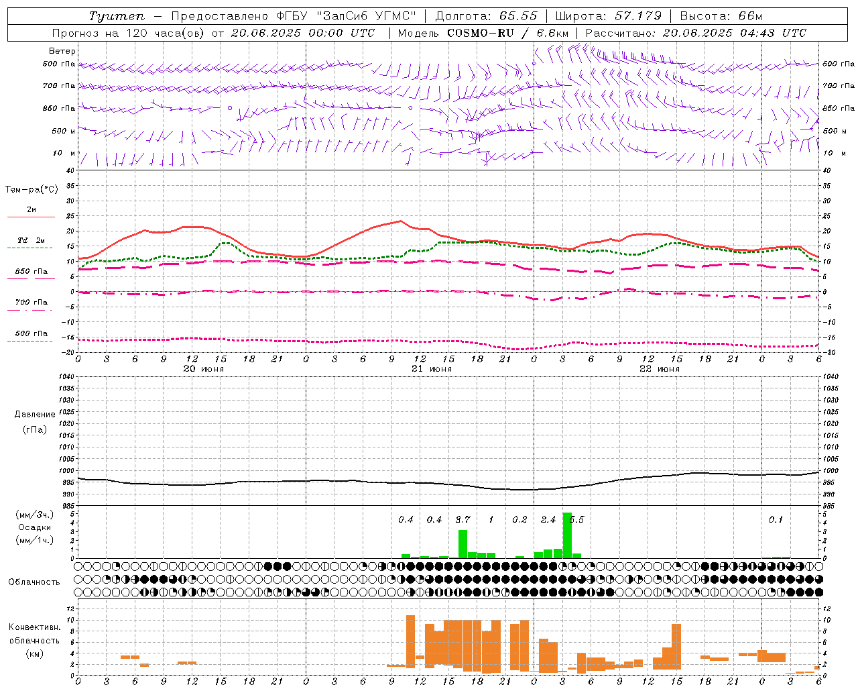Click the "Широта: 57.179" latitude value
The image size is (858, 687).
(x=609, y=16)
